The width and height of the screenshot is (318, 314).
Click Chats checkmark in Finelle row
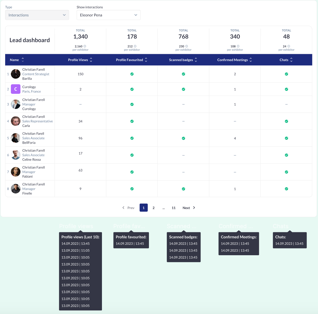pos(287,189)
